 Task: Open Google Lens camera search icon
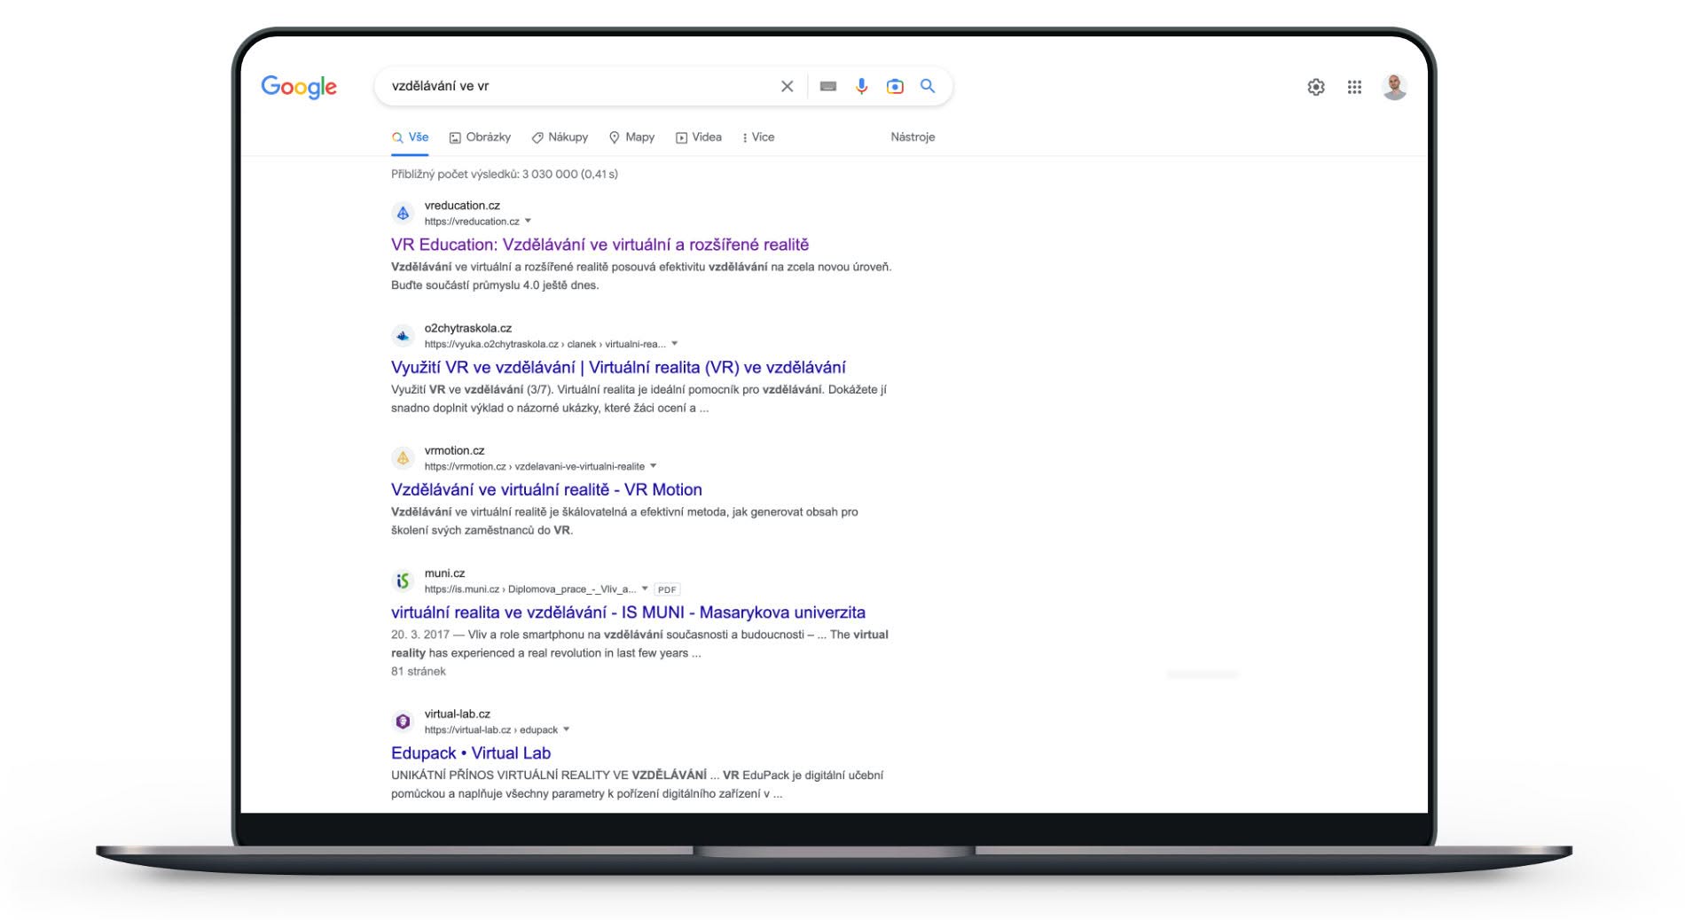(x=895, y=86)
